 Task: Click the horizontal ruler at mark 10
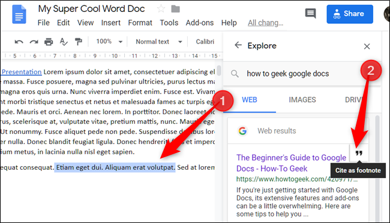(x=115, y=56)
